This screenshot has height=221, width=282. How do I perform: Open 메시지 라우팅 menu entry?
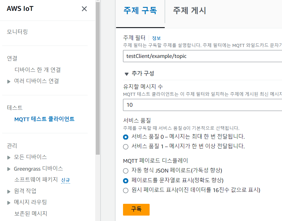(x=31, y=202)
